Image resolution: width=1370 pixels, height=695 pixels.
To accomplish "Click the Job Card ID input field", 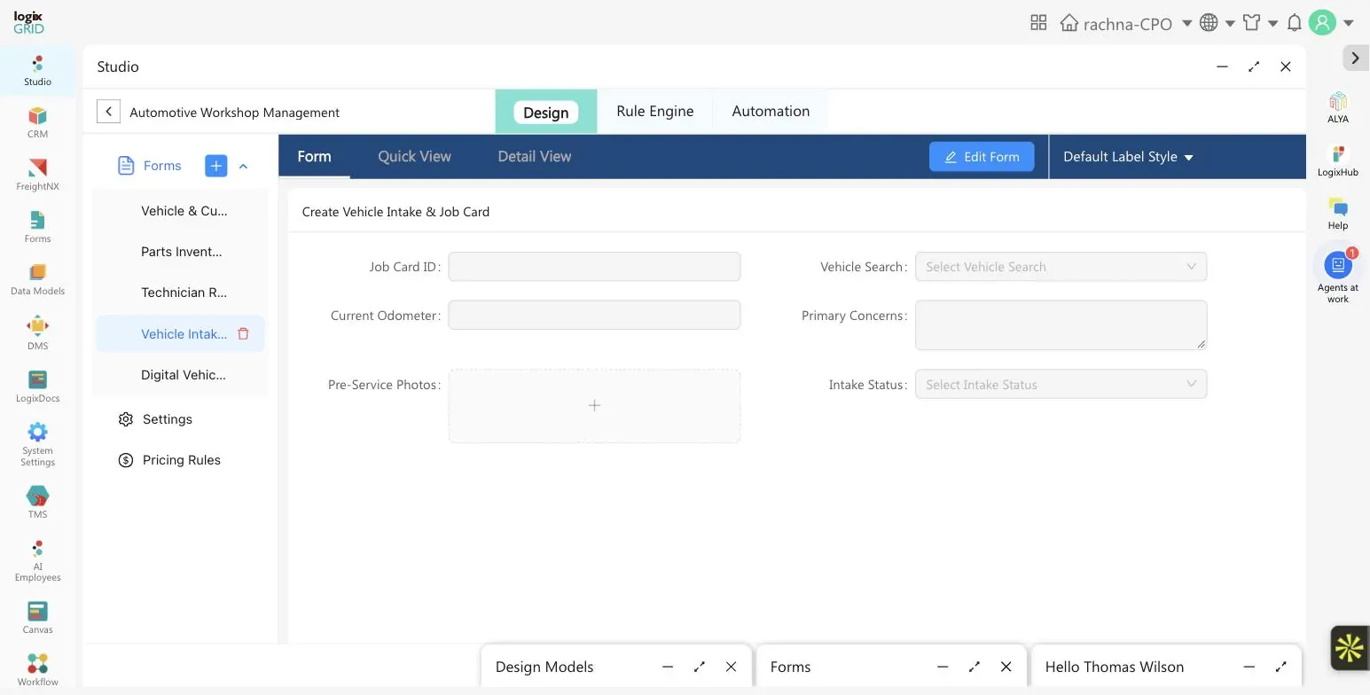I will point(594,267).
